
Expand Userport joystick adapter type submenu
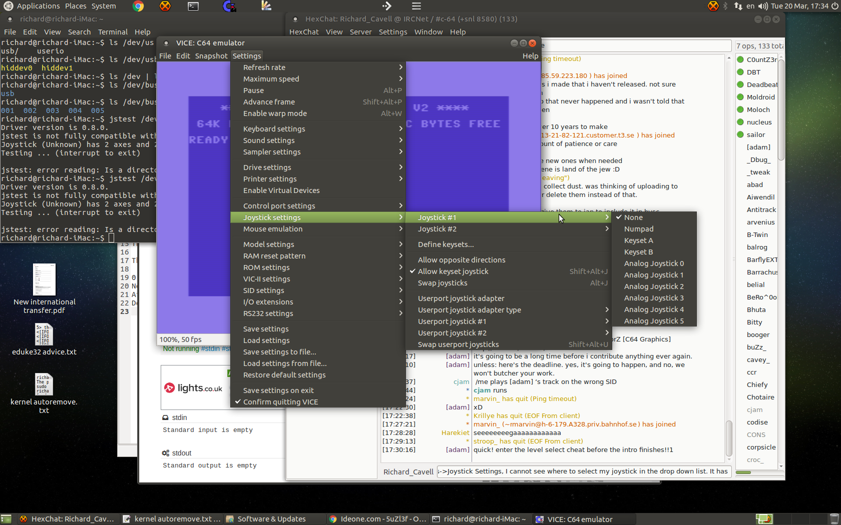point(509,310)
